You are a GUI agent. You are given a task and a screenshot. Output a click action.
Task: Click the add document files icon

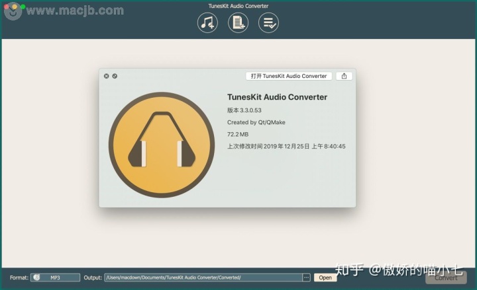coord(238,22)
